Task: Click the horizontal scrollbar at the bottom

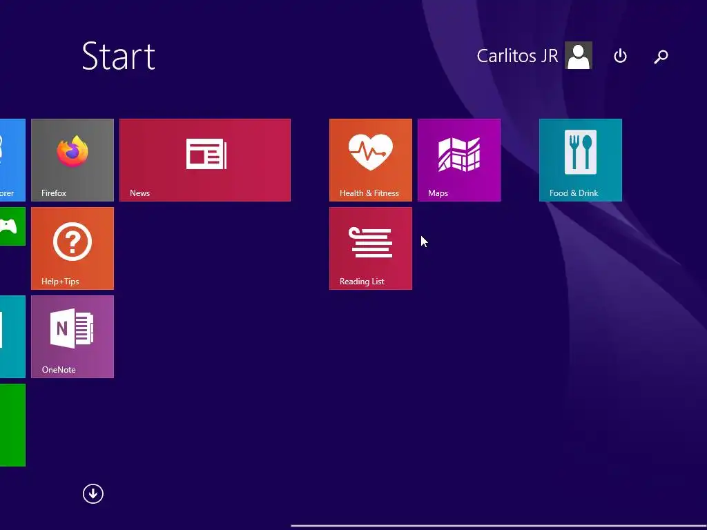Action: 498,525
